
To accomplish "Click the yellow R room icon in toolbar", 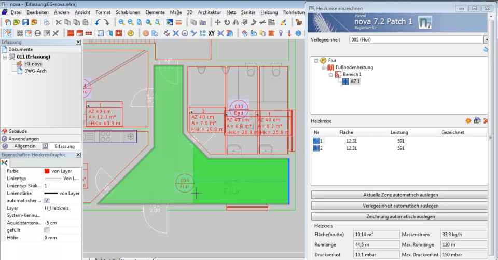I will pos(131,33).
